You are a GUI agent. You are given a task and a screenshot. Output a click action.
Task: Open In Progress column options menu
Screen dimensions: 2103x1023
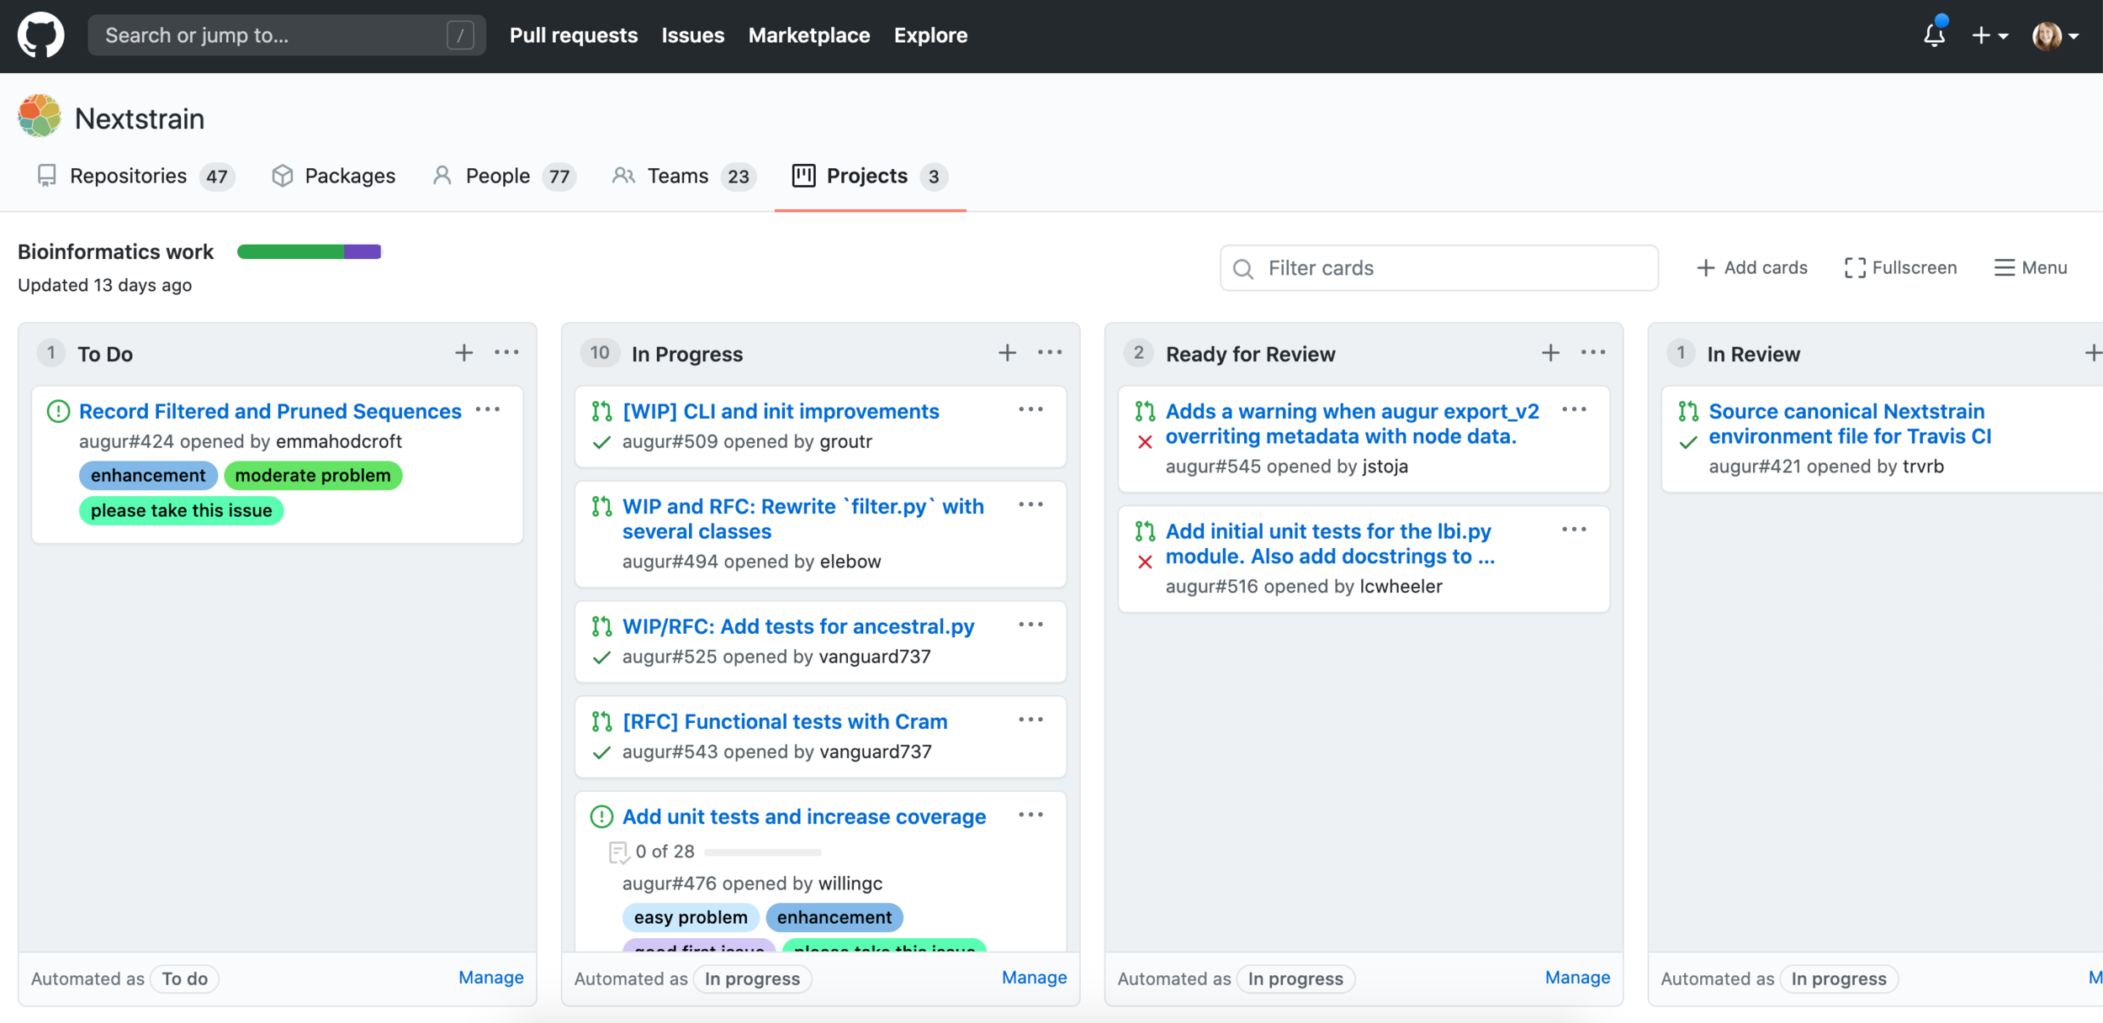click(1050, 353)
